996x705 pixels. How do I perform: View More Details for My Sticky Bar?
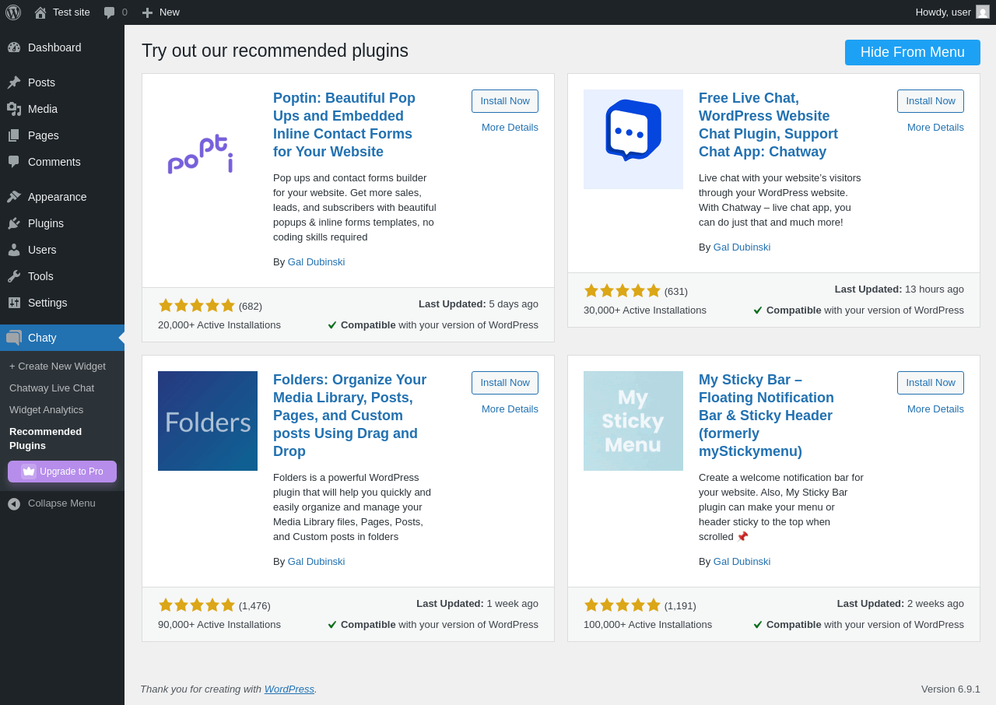point(935,409)
